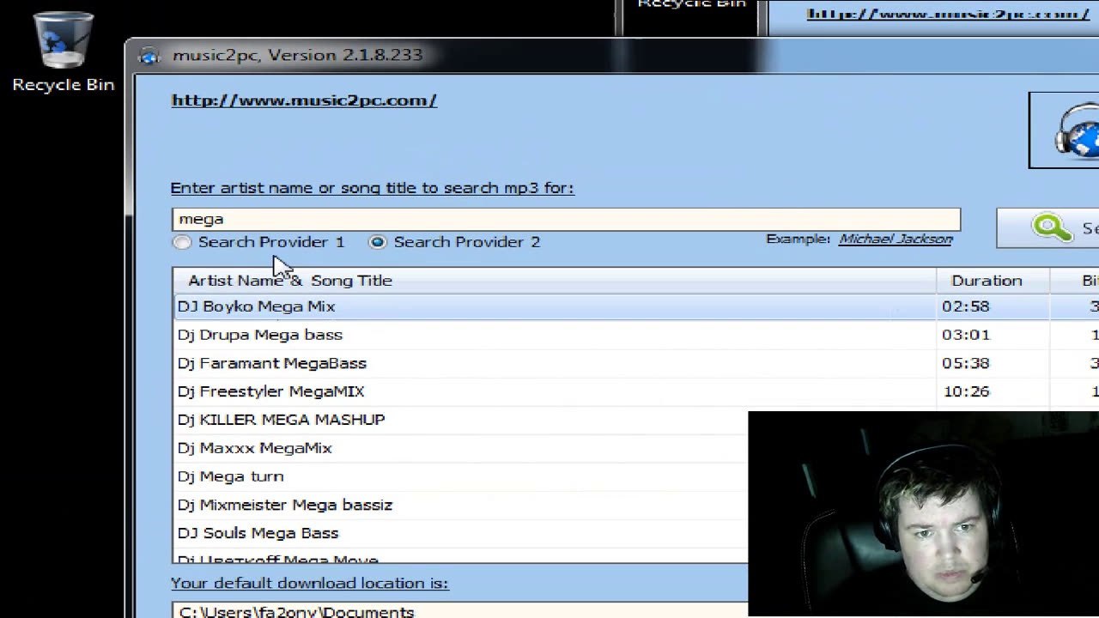This screenshot has width=1099, height=618.
Task: Select the "Dj Freestyler MegaMIX" row
Action: (635, 391)
